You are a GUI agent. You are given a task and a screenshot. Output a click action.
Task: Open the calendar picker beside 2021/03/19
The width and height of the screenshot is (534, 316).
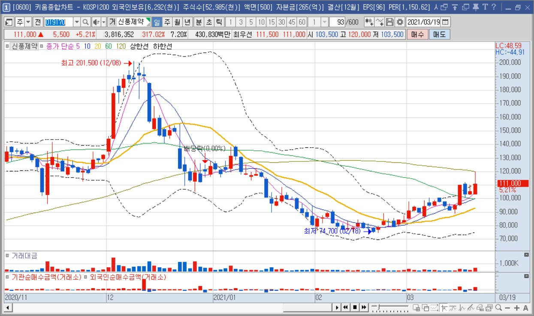click(x=446, y=22)
